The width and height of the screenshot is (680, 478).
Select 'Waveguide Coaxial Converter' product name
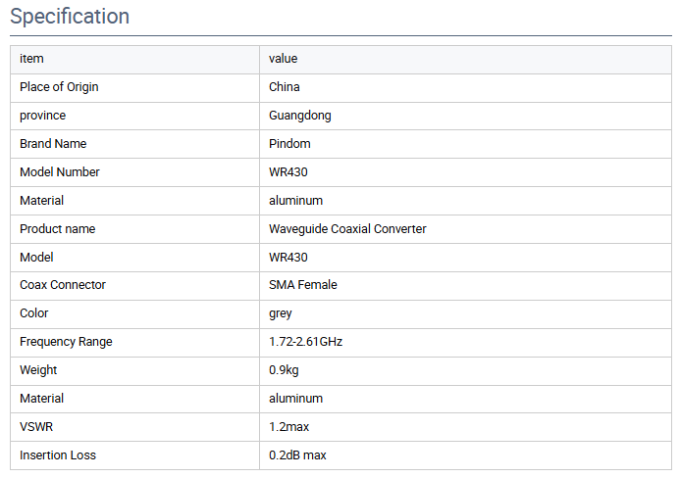pos(347,229)
